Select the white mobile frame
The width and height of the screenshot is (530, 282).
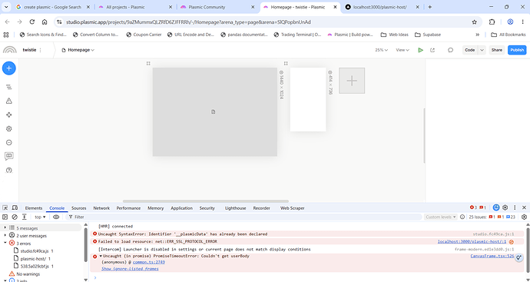(x=308, y=99)
